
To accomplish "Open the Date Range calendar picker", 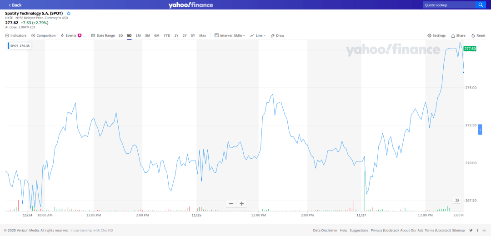I will click(103, 35).
